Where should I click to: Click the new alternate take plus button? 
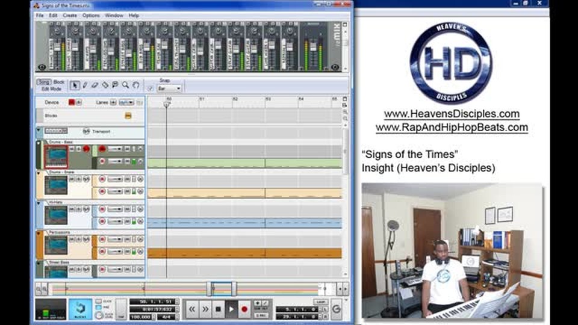258,303
